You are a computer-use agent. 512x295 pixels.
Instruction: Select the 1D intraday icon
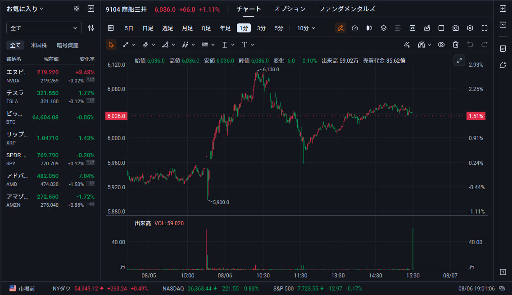click(x=111, y=28)
